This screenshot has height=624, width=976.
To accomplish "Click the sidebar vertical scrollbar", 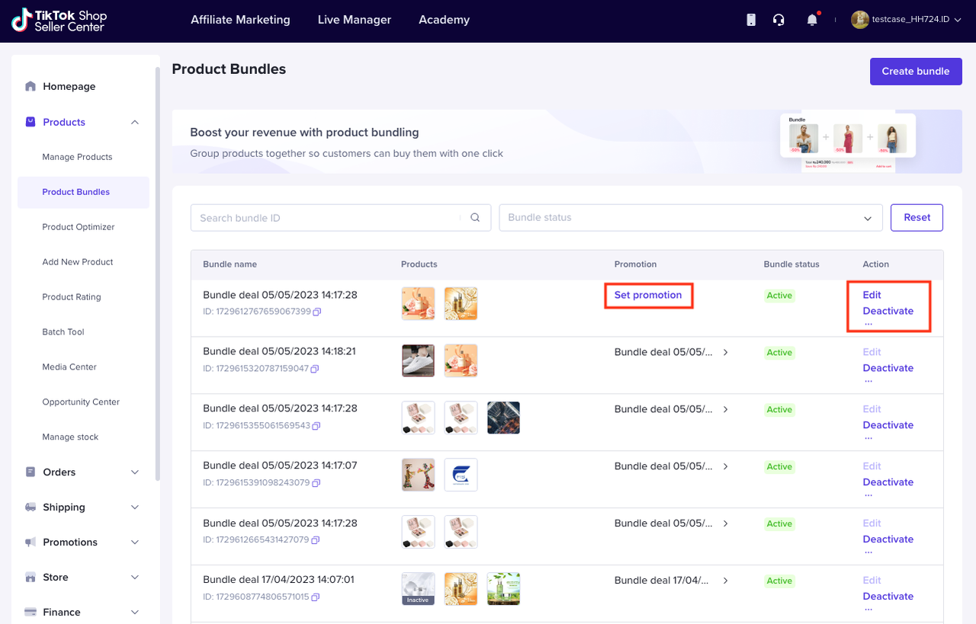I will [x=158, y=274].
